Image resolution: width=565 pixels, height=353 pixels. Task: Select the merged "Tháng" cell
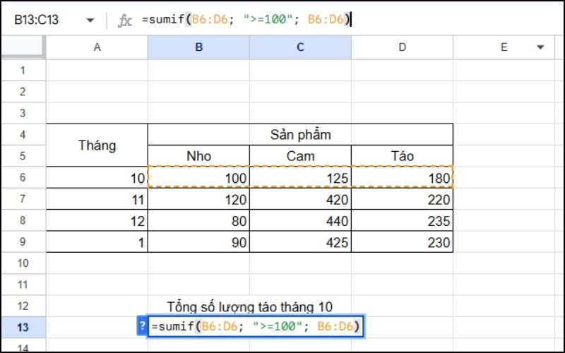(x=97, y=145)
